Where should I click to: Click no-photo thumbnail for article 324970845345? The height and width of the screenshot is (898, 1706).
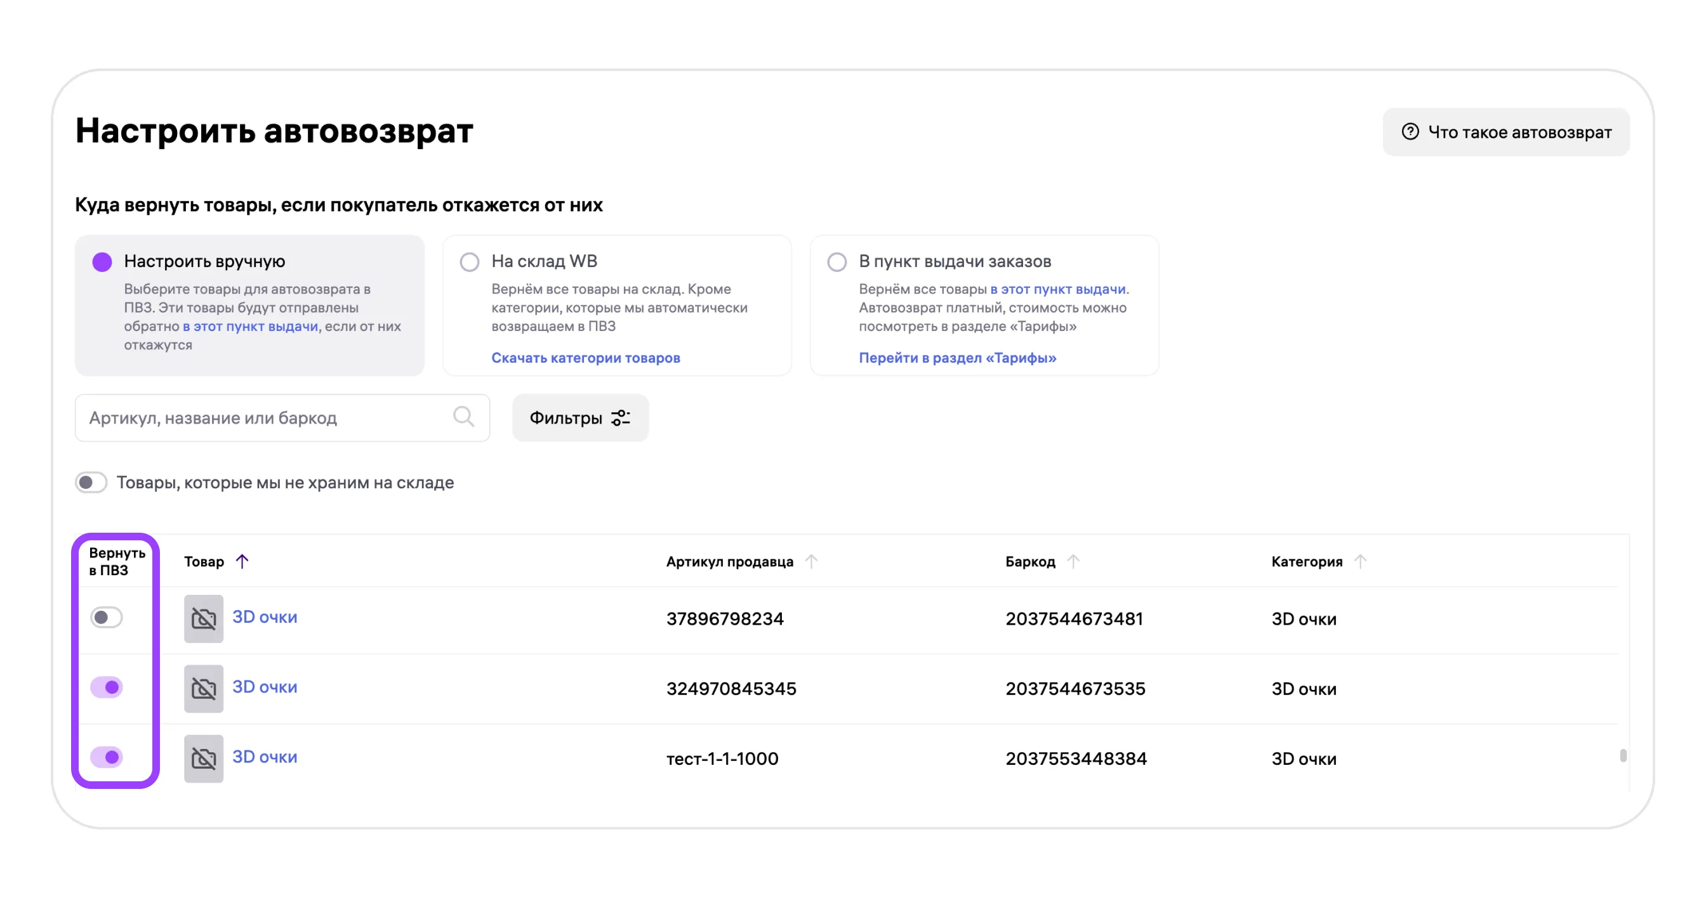(203, 688)
